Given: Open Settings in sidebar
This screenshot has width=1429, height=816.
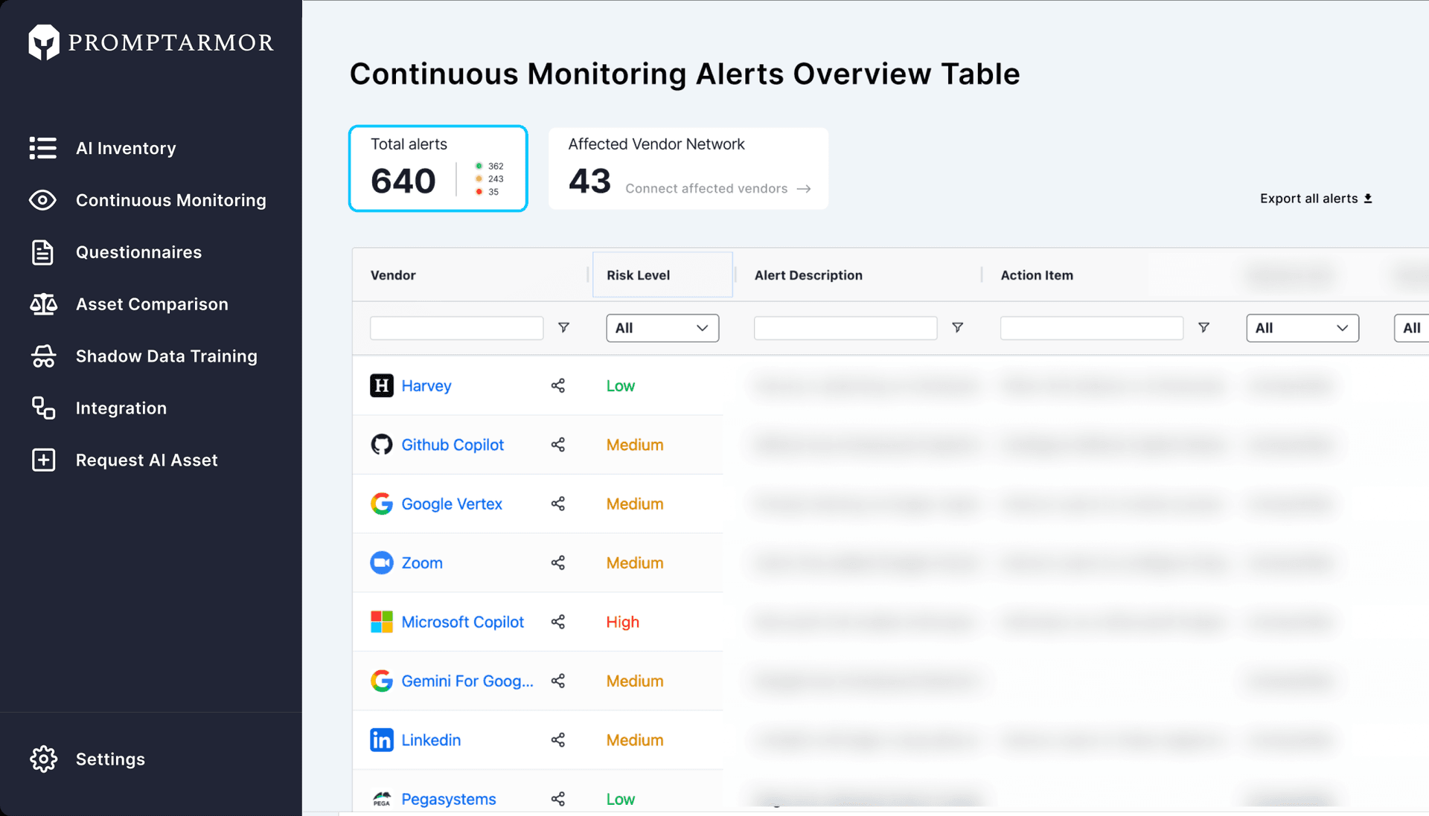Looking at the screenshot, I should coord(110,759).
